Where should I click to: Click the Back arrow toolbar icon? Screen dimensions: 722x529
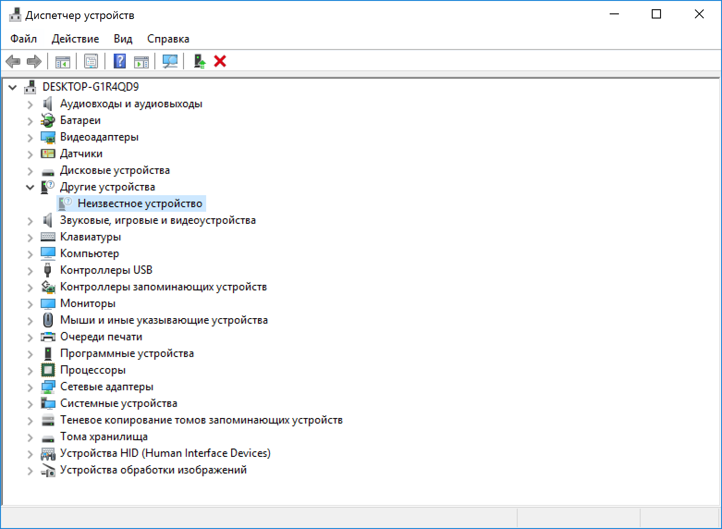13,61
